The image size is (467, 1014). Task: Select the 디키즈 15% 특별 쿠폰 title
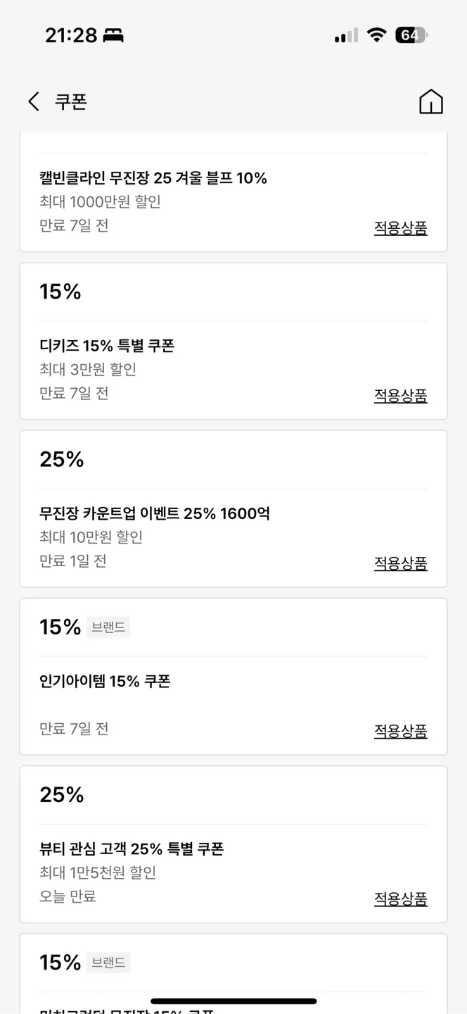[107, 346]
